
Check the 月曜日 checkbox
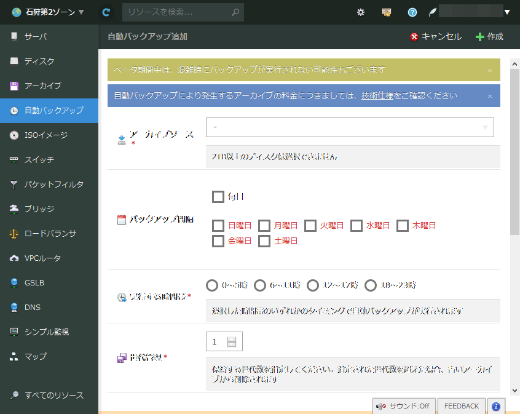click(264, 225)
